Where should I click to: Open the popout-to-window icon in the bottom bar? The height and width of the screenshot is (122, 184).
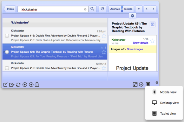pyautogui.click(x=12, y=85)
